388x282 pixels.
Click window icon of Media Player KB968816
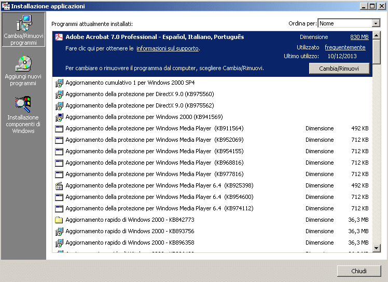click(59, 163)
